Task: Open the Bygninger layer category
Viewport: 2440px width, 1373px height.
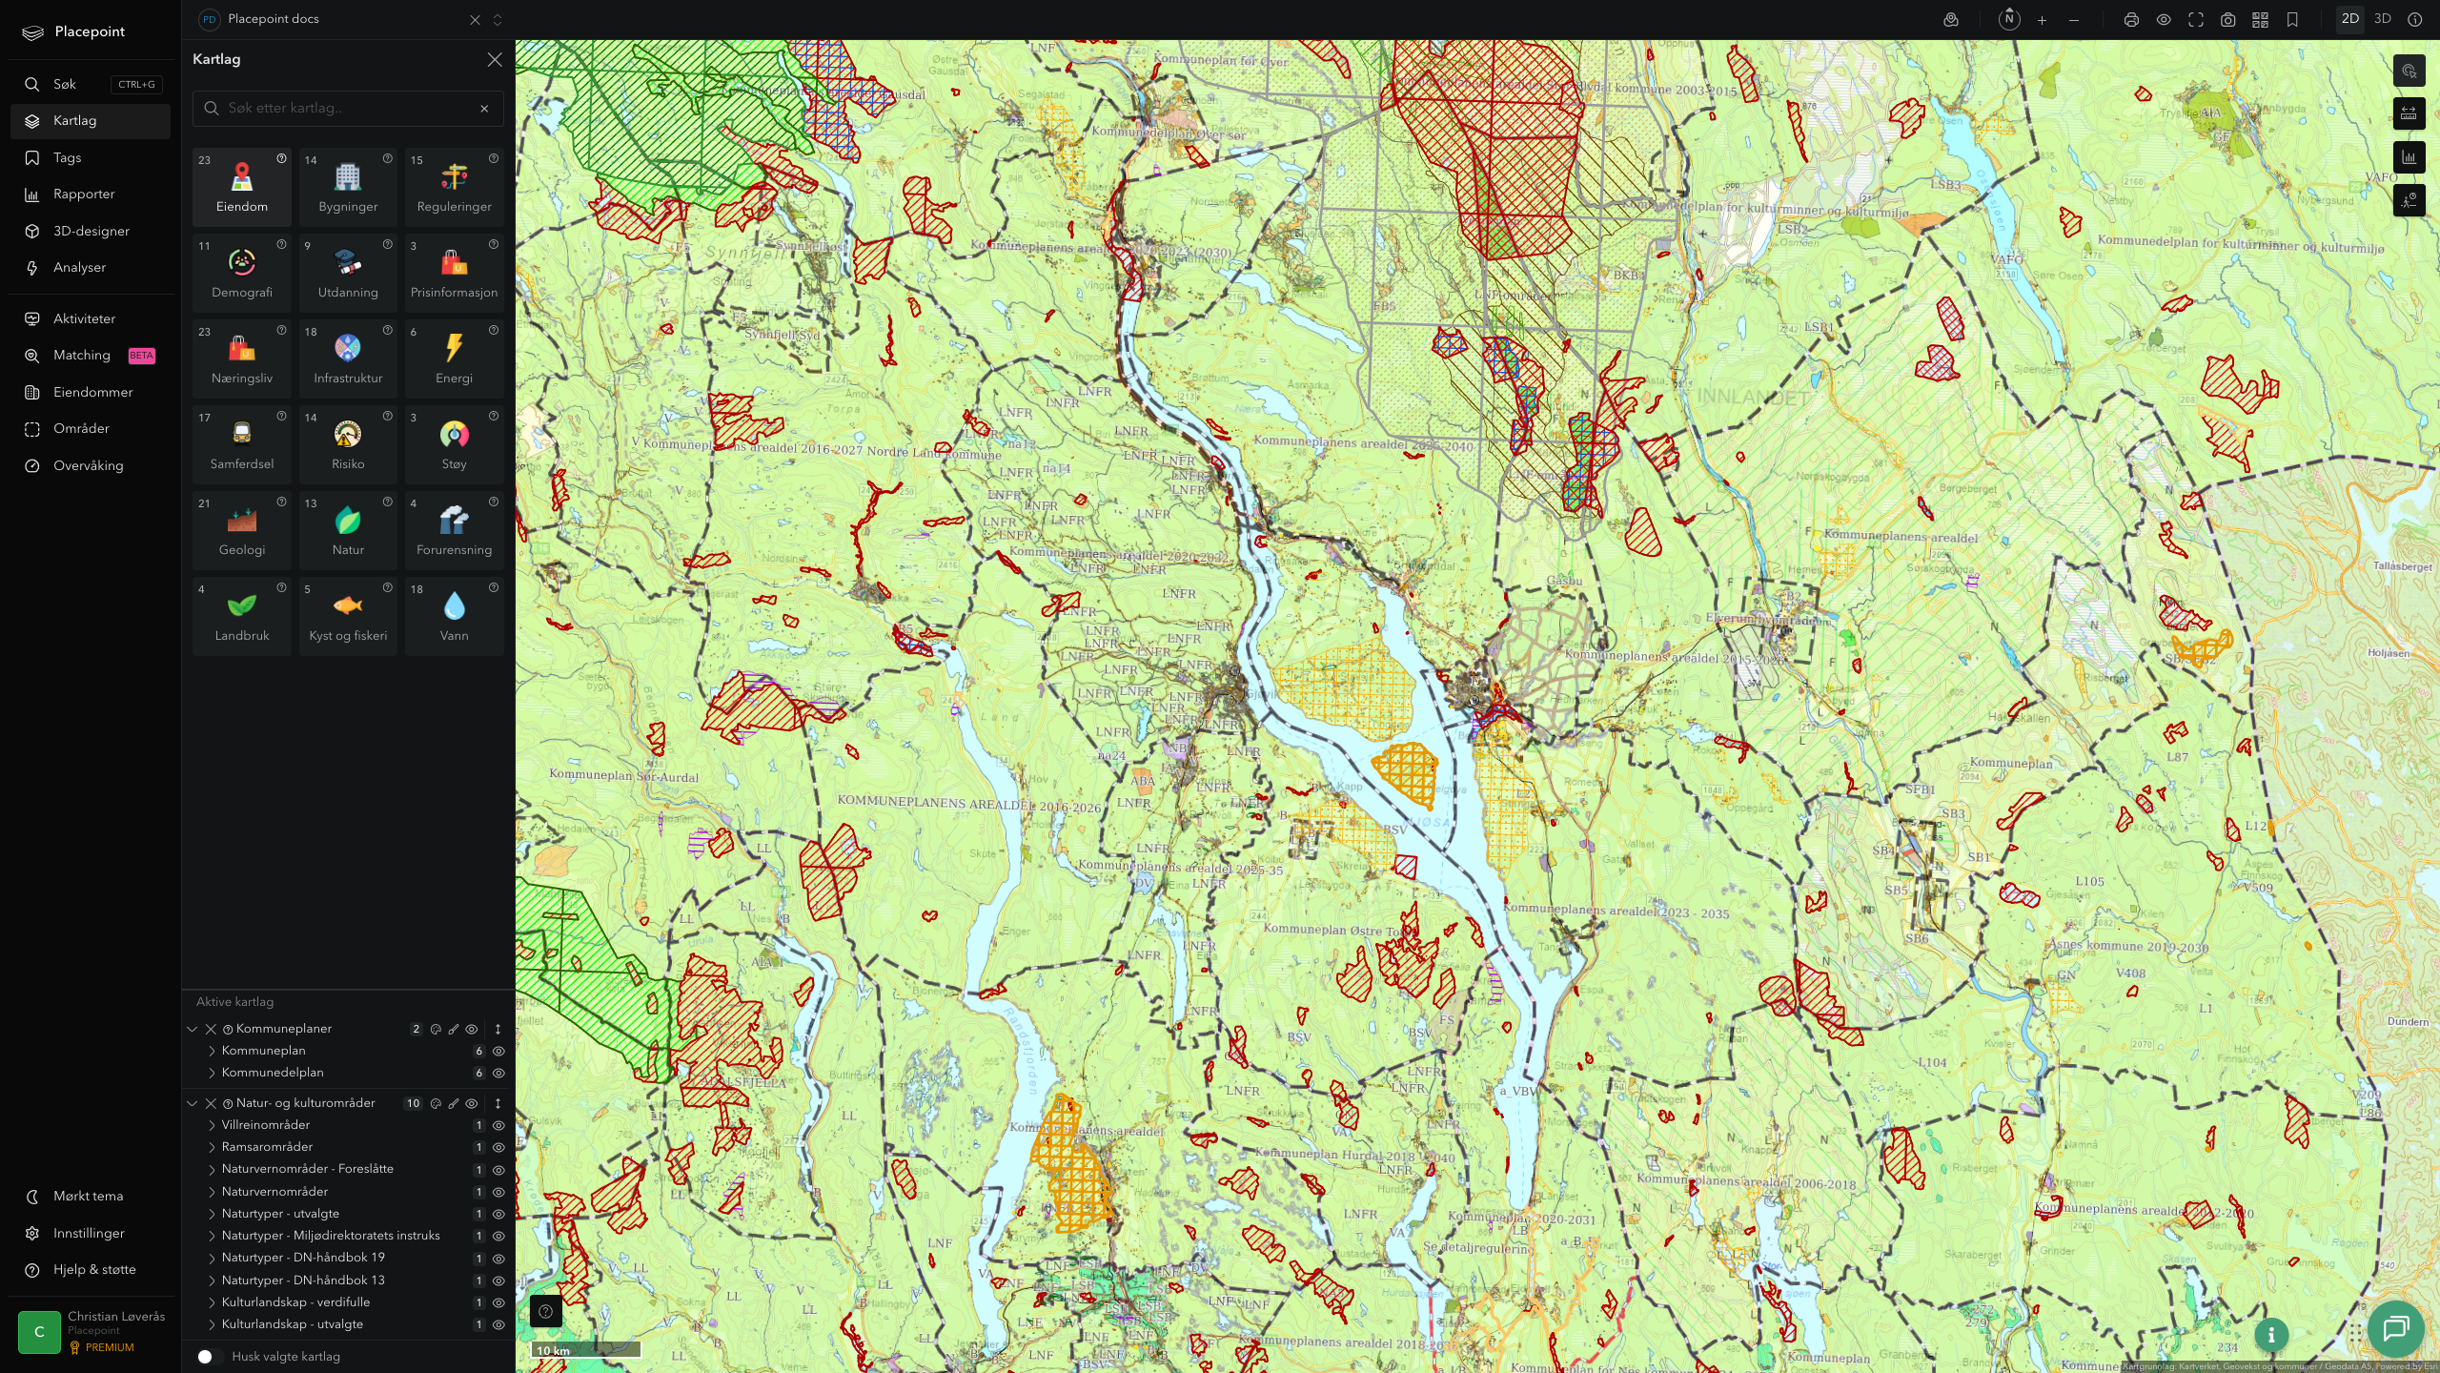Action: click(348, 186)
